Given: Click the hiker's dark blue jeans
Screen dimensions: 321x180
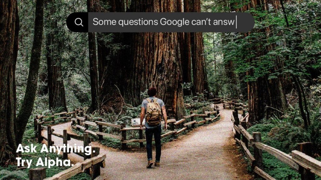Looking at the screenshot, I should tap(153, 143).
